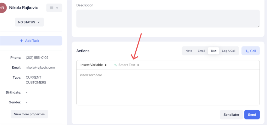This screenshot has height=125, width=267.
Task: Click inside the Description text area
Action: click(168, 19)
